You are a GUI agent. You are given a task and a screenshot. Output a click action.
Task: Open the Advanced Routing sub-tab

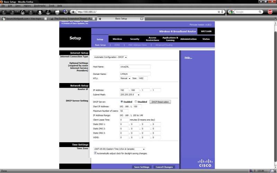pyautogui.click(x=164, y=45)
